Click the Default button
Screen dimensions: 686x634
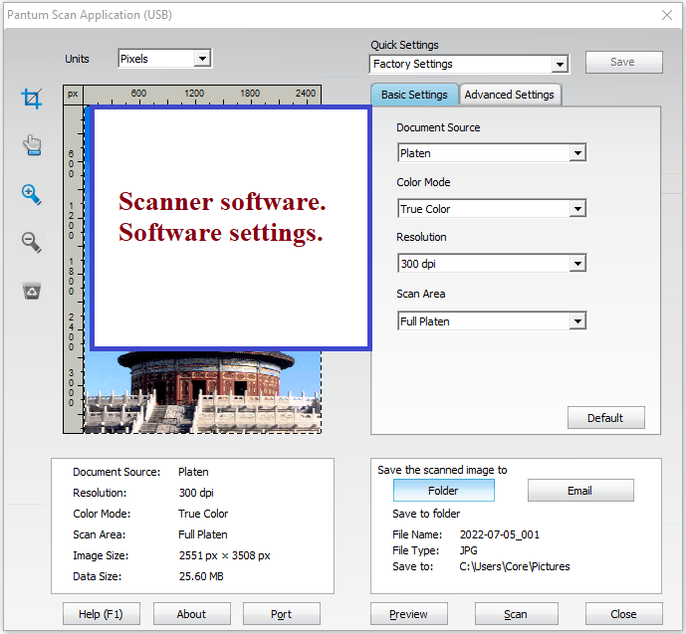click(605, 418)
